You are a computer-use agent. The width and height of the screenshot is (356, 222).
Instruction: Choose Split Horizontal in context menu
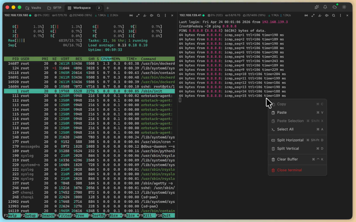[x=297, y=140]
